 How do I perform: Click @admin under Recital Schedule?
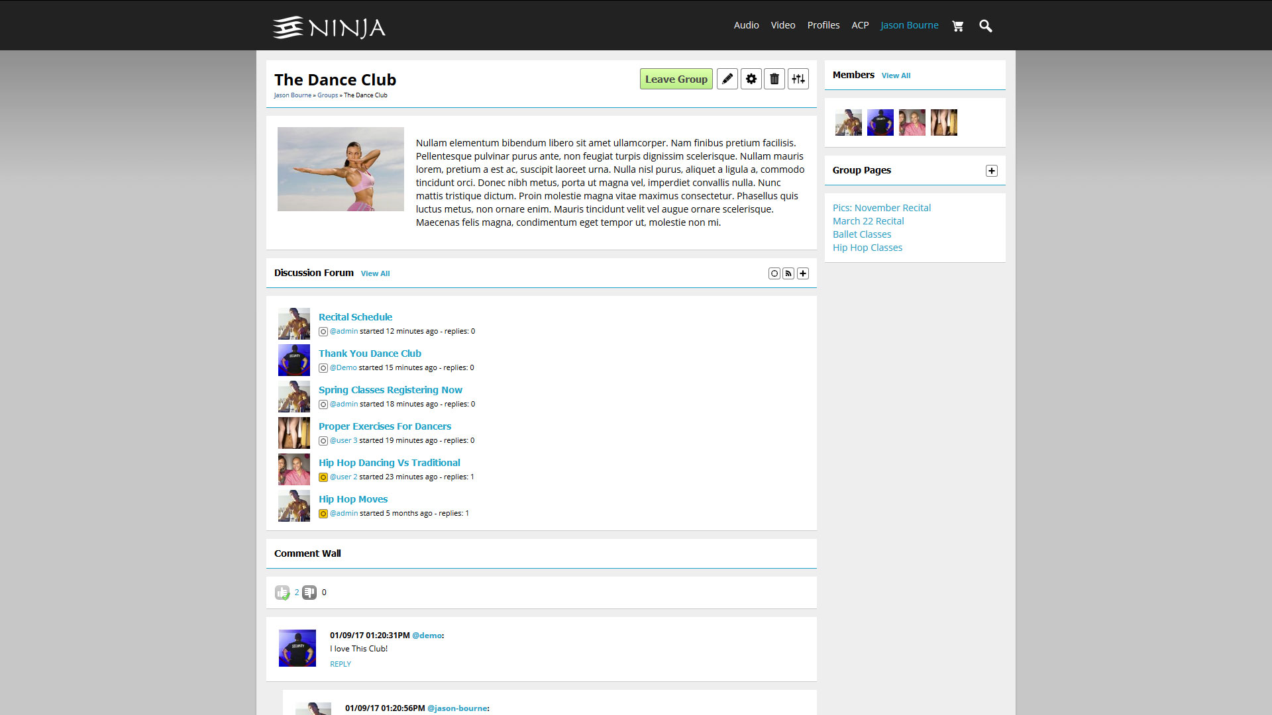click(344, 331)
